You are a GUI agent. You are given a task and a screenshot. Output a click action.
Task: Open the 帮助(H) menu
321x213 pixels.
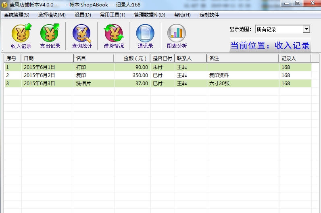[x=182, y=15]
